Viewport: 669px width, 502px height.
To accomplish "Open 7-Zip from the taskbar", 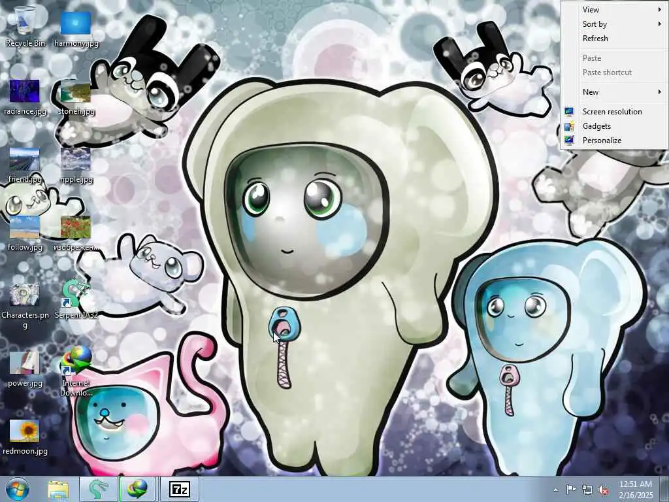I will click(x=180, y=489).
